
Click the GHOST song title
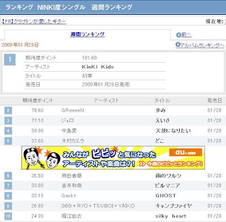166,196
